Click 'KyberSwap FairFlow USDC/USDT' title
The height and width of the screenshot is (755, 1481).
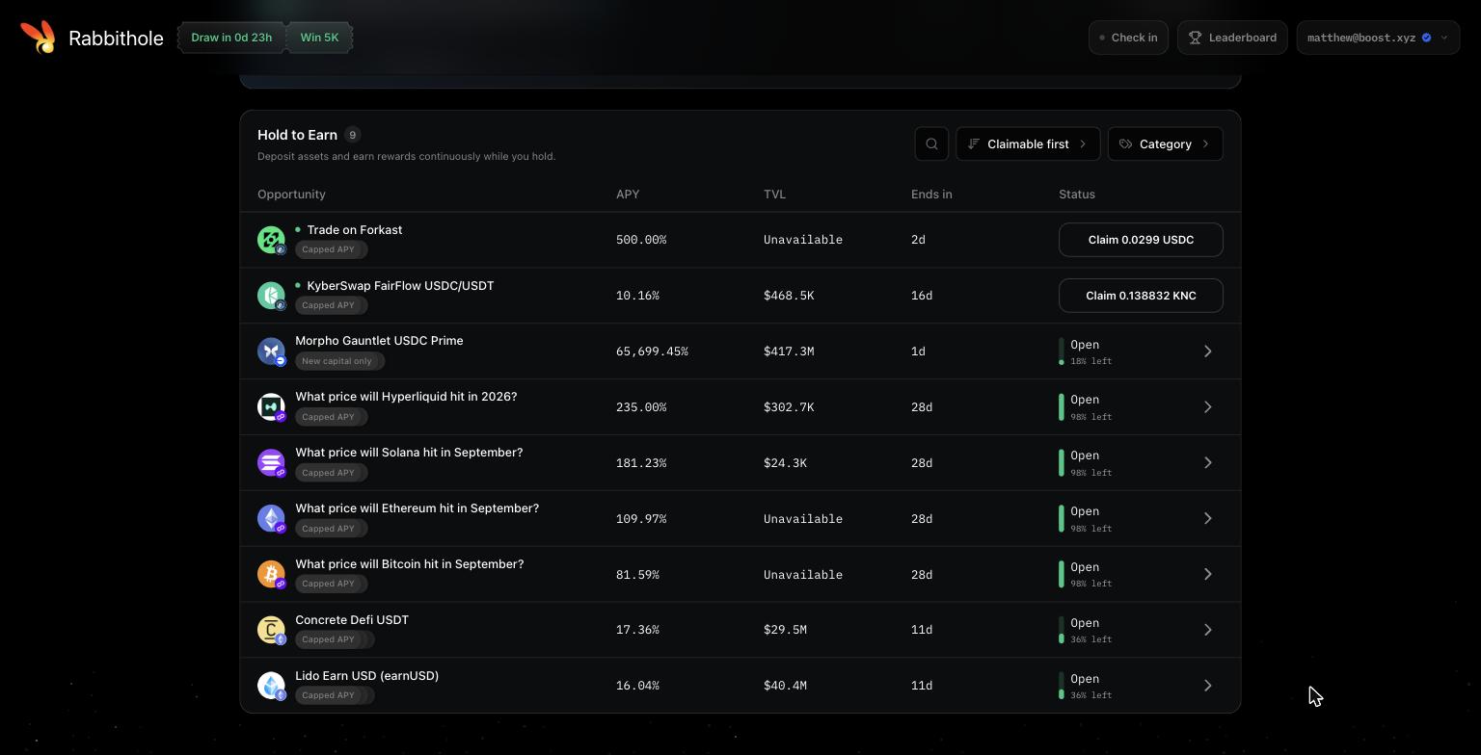coord(400,286)
